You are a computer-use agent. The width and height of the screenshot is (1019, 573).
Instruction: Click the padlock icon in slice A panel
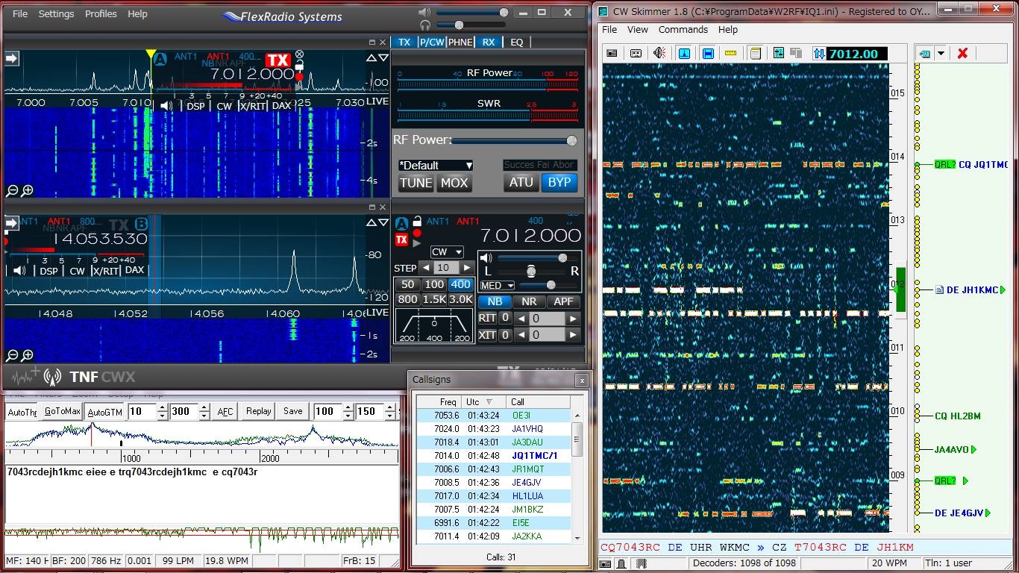pyautogui.click(x=417, y=222)
